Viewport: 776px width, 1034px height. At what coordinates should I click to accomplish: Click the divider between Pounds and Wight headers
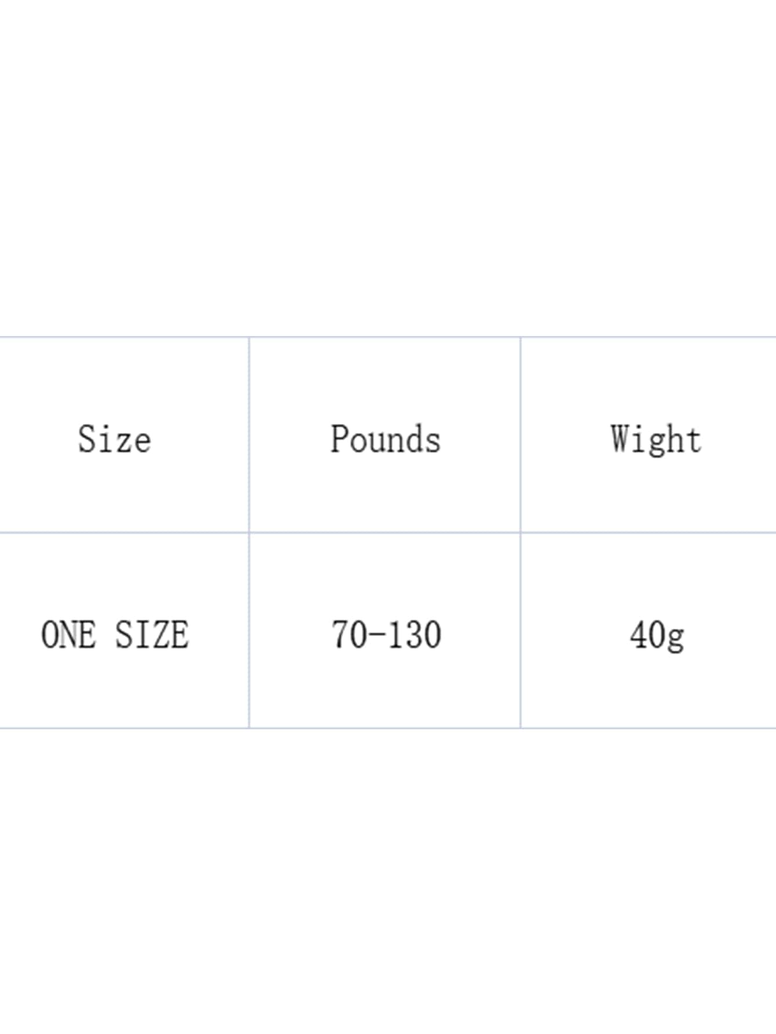coord(520,434)
